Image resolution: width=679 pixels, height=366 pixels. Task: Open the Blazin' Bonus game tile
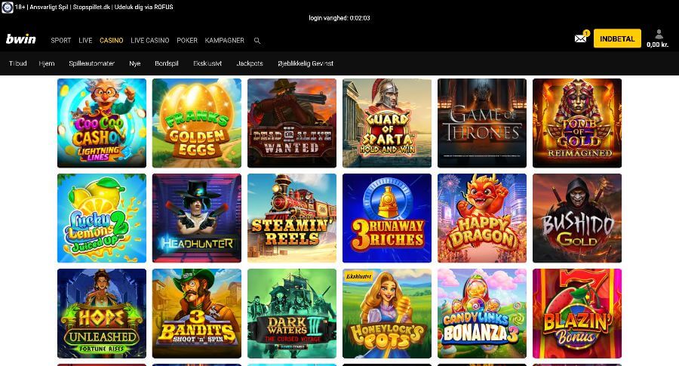coord(577,313)
